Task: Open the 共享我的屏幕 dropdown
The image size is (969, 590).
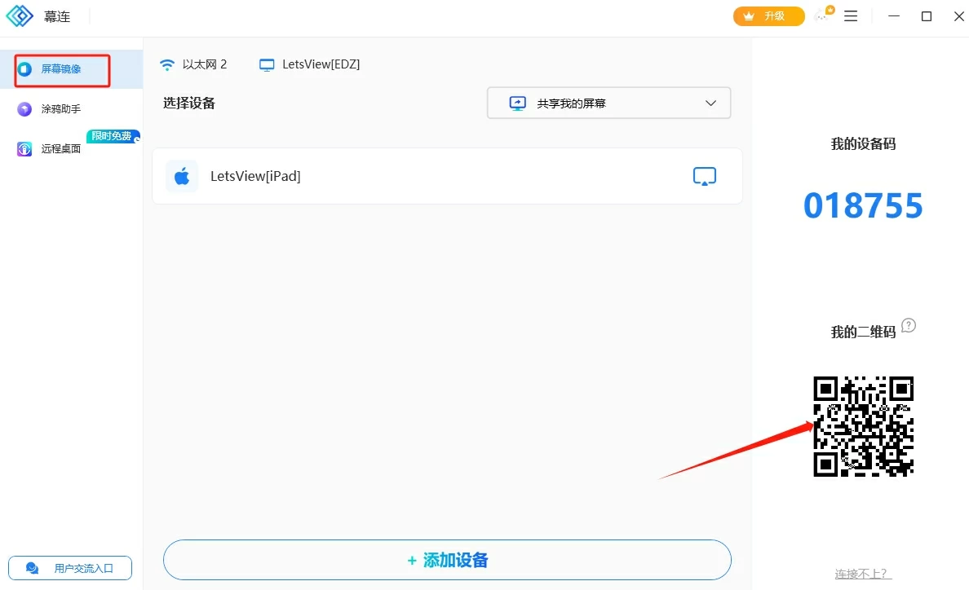Action: click(x=608, y=103)
